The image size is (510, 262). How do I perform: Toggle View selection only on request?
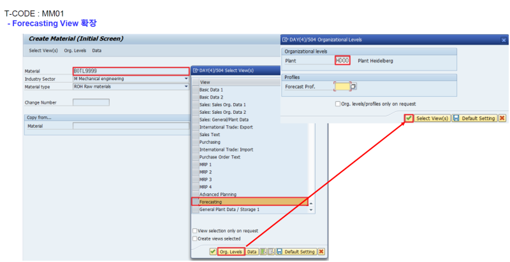(195, 231)
